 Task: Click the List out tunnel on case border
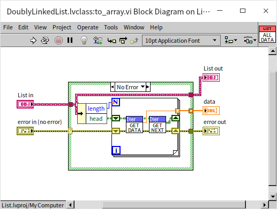click(x=191, y=95)
